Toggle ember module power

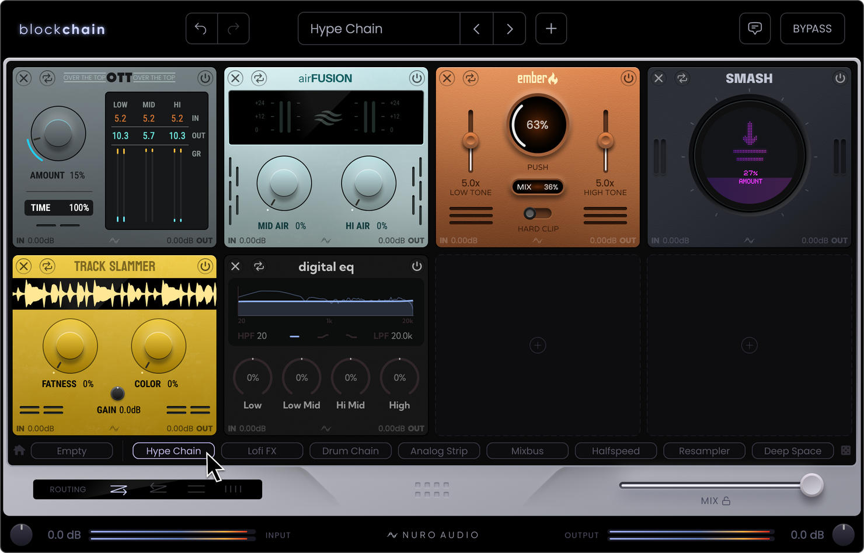tap(628, 78)
